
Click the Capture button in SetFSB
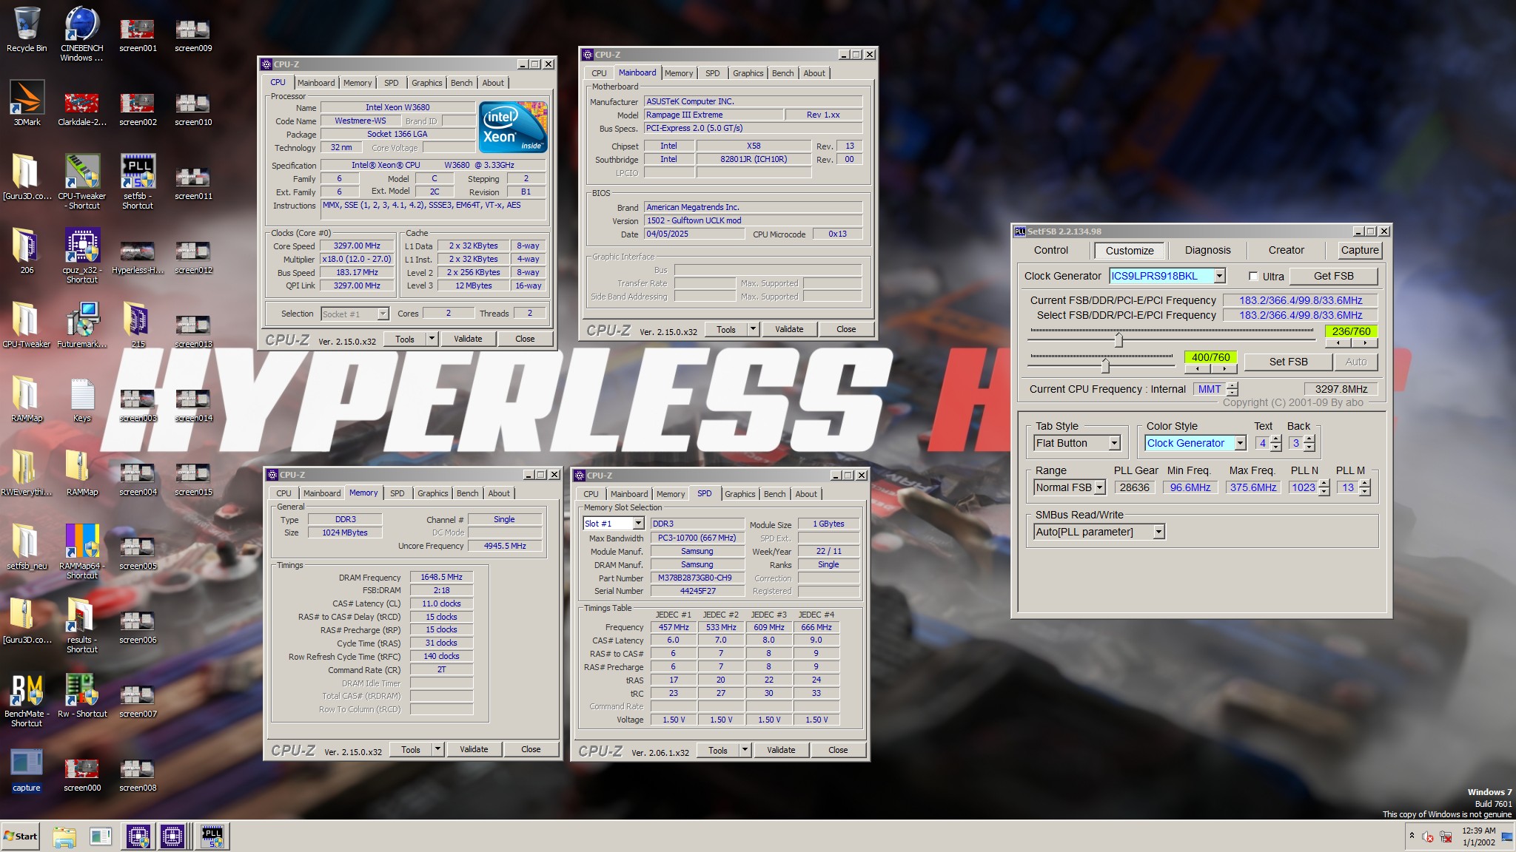point(1360,250)
